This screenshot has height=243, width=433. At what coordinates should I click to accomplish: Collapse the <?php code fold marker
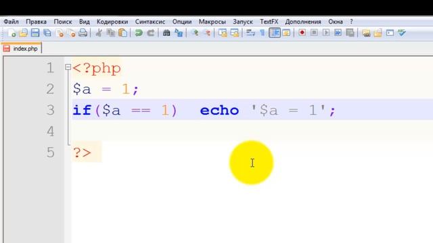[x=68, y=67]
